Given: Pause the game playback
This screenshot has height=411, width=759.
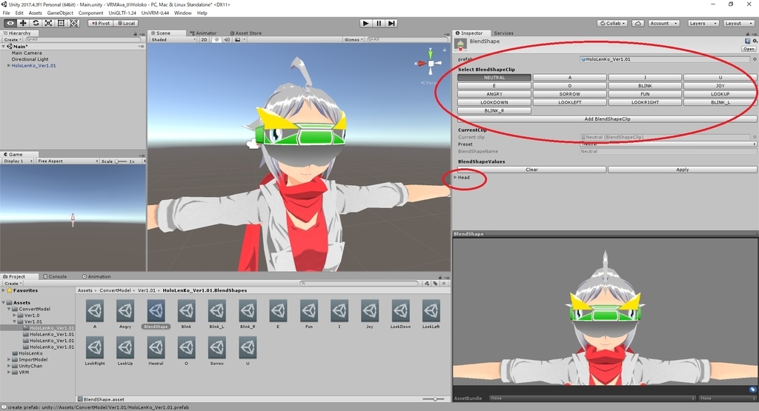Looking at the screenshot, I should pos(379,23).
